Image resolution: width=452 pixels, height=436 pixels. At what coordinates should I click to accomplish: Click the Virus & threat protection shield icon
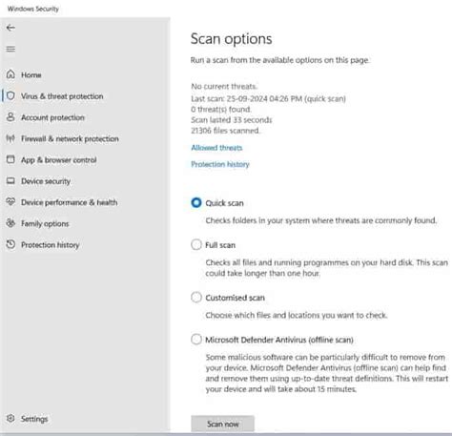pos(10,96)
